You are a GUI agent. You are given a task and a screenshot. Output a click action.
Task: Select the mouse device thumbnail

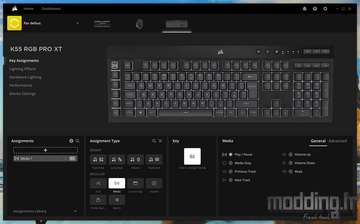point(139,24)
